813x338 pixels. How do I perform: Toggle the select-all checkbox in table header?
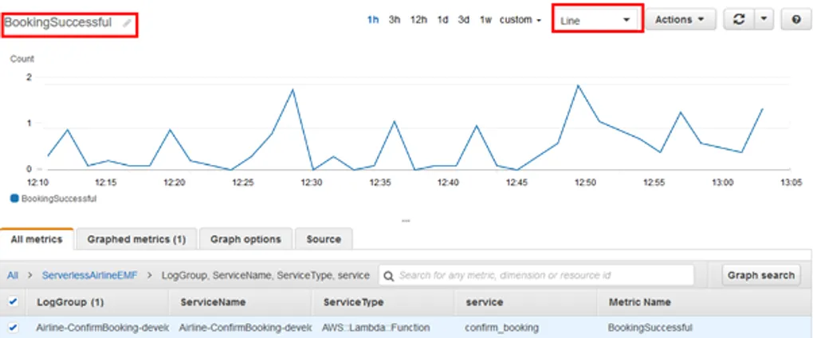[13, 302]
